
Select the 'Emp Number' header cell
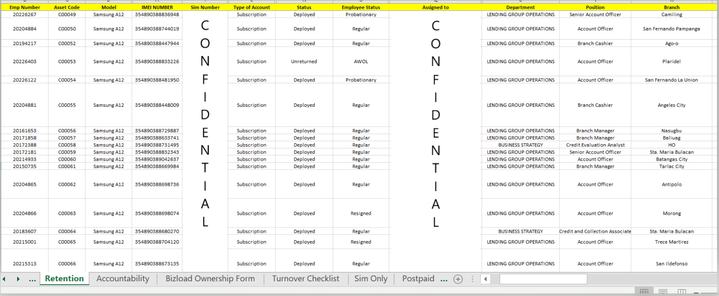25,7
